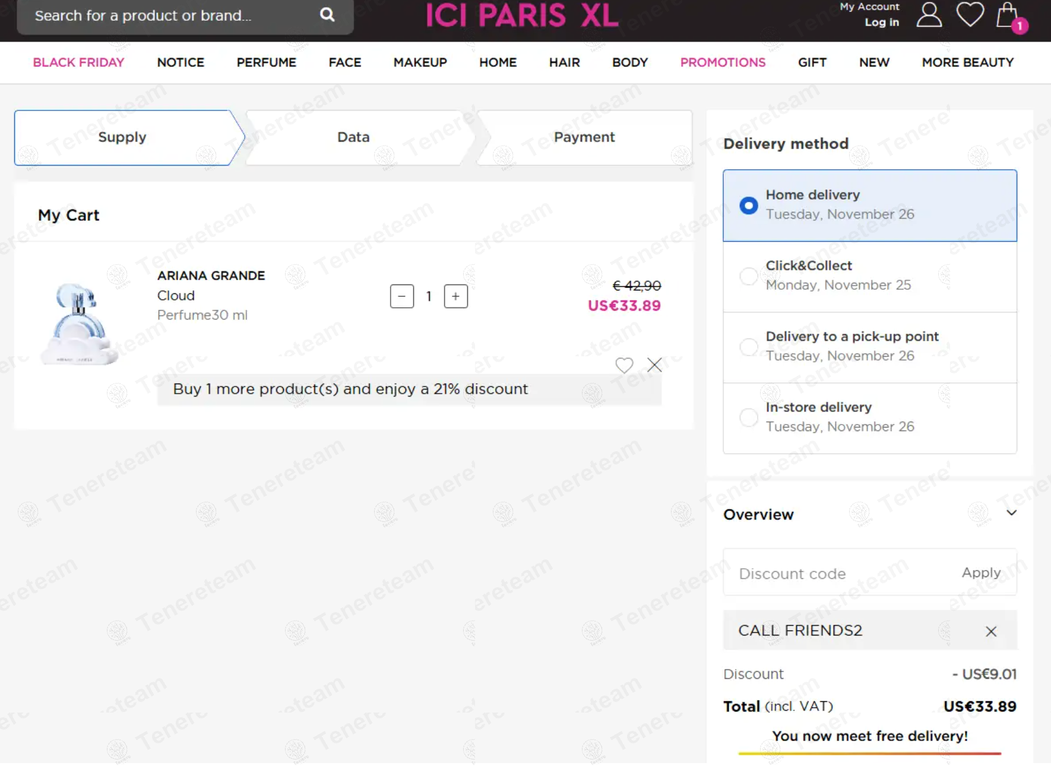Open MAKEUP menu
The height and width of the screenshot is (766, 1051).
click(x=420, y=62)
